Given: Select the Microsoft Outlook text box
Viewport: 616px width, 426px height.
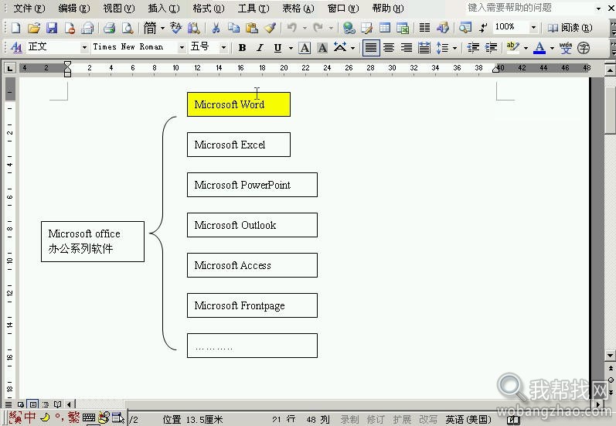Looking at the screenshot, I should 252,225.
